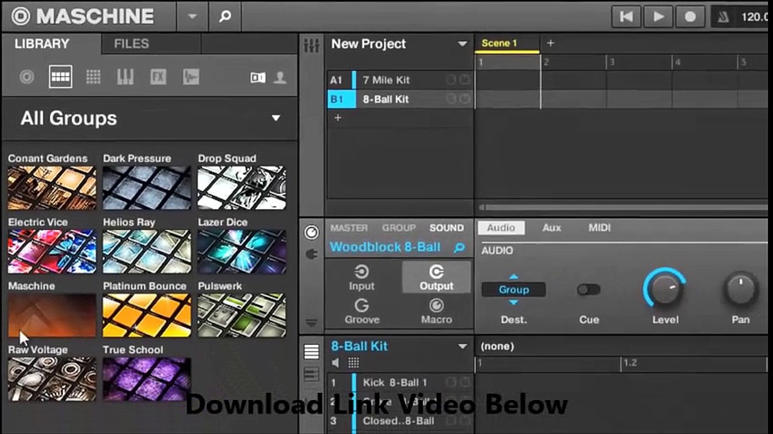Select the Audio page tab
This screenshot has height=434, width=773.
[501, 228]
